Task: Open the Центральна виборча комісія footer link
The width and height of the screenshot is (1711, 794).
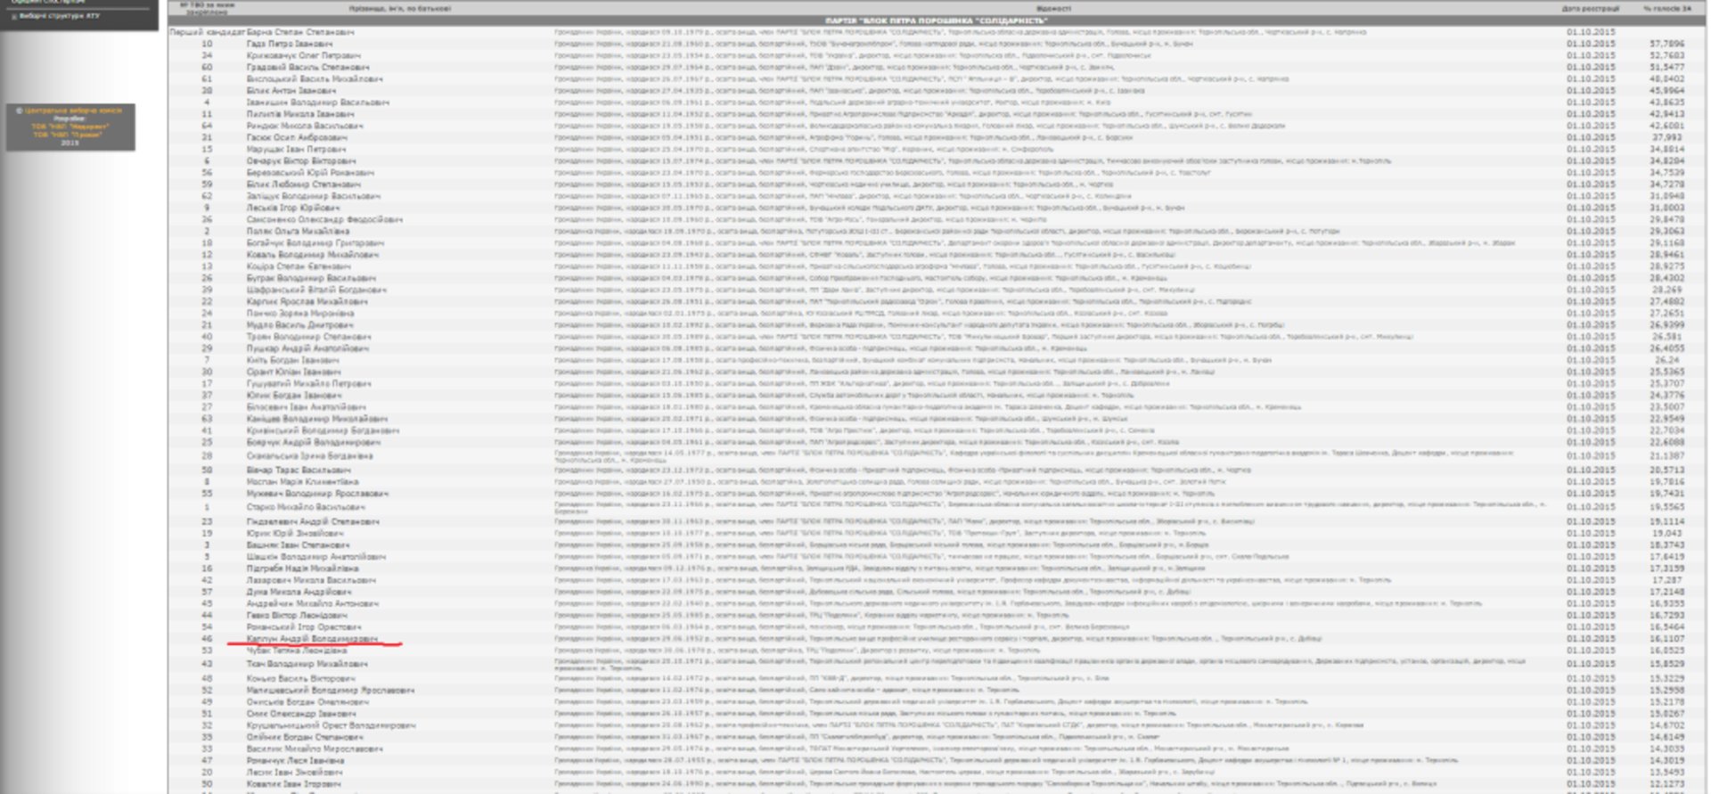Action: click(x=73, y=111)
